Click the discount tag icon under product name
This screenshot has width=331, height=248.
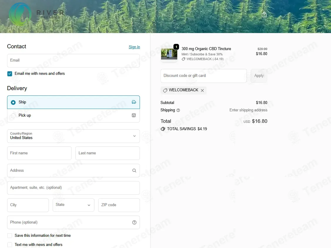[183, 59]
